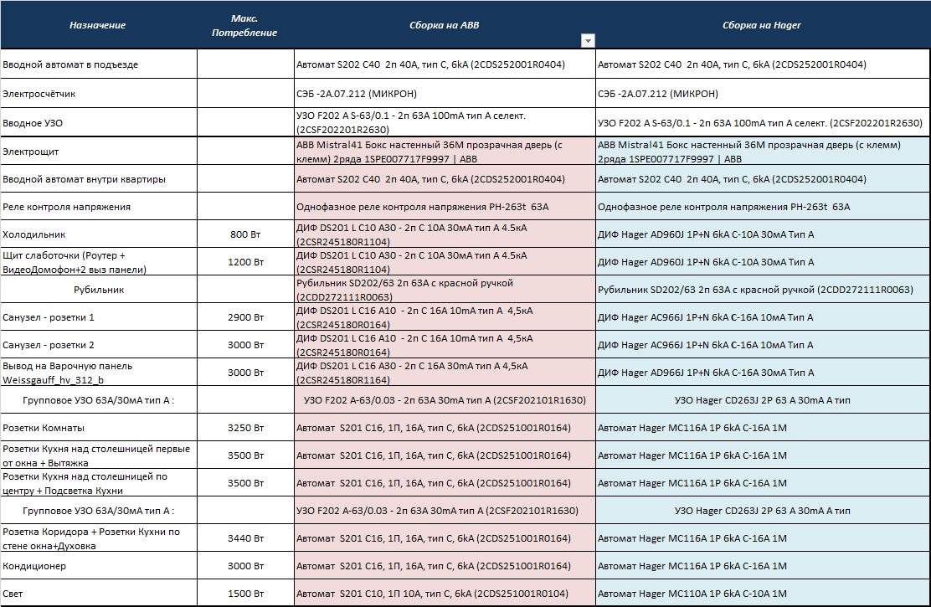Select Hager column cell ABB Mistral41 Бокс
The height and width of the screenshot is (607, 931).
[x=763, y=152]
